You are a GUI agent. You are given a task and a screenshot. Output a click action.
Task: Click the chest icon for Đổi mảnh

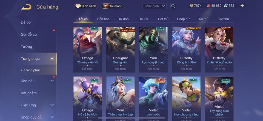click(x=105, y=6)
